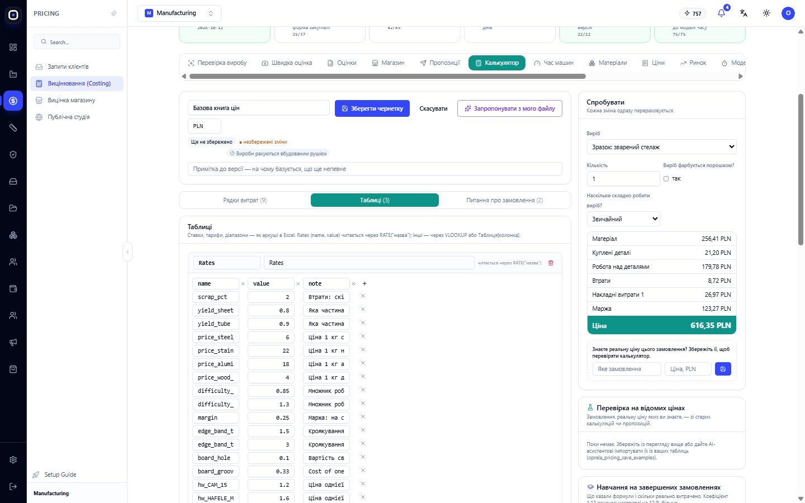This screenshot has height=503, width=805.
Task: Expand the 'Зразок: зварений стелаж' product dropdown
Action: 661,147
